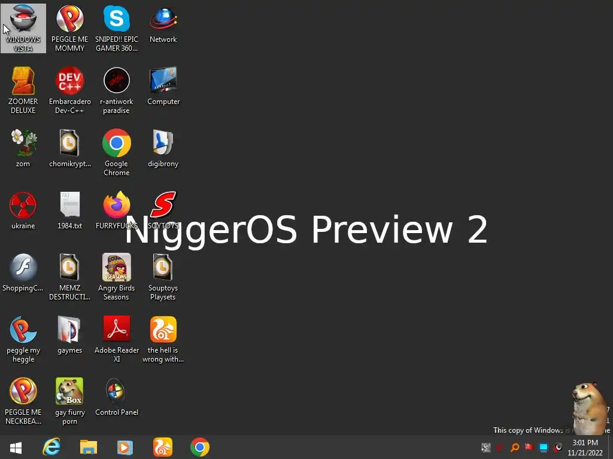Image resolution: width=613 pixels, height=459 pixels.
Task: Click the gopher figure on the desktop
Action: 590,408
